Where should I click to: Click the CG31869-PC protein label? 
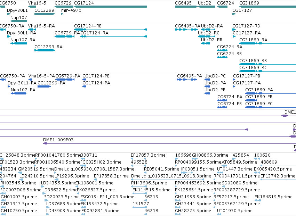[x=259, y=104]
